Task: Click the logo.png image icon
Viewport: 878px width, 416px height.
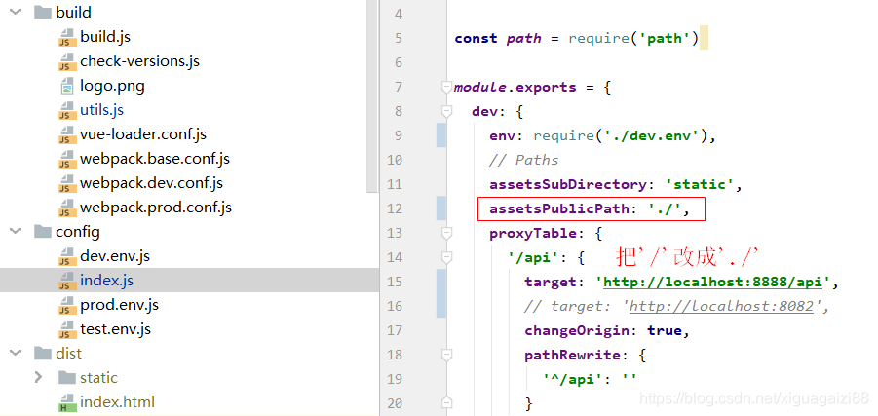Action: [x=66, y=87]
